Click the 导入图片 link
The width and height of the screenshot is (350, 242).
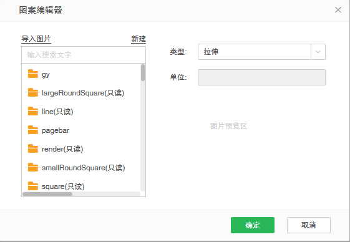point(36,39)
